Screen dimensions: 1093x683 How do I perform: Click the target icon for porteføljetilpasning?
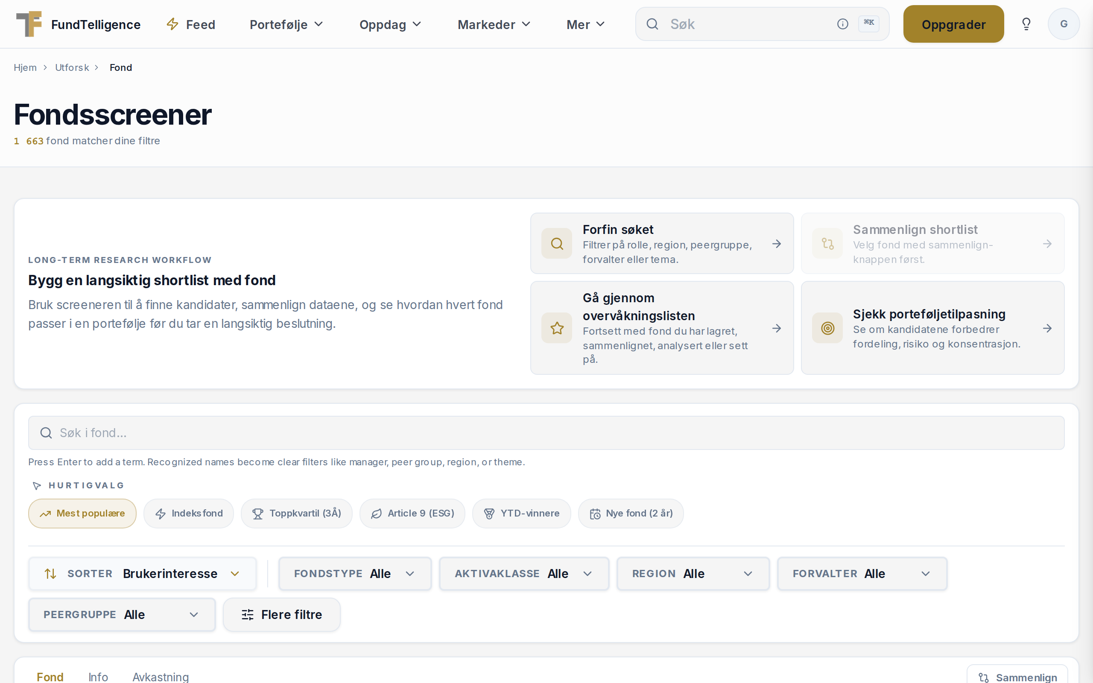point(827,328)
